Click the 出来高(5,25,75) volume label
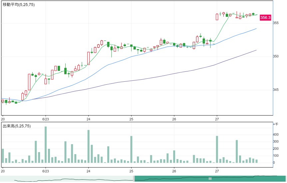The height and width of the screenshot is (183, 287). (17, 126)
